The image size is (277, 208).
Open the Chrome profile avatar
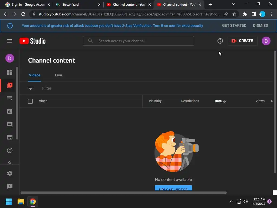click(x=262, y=14)
